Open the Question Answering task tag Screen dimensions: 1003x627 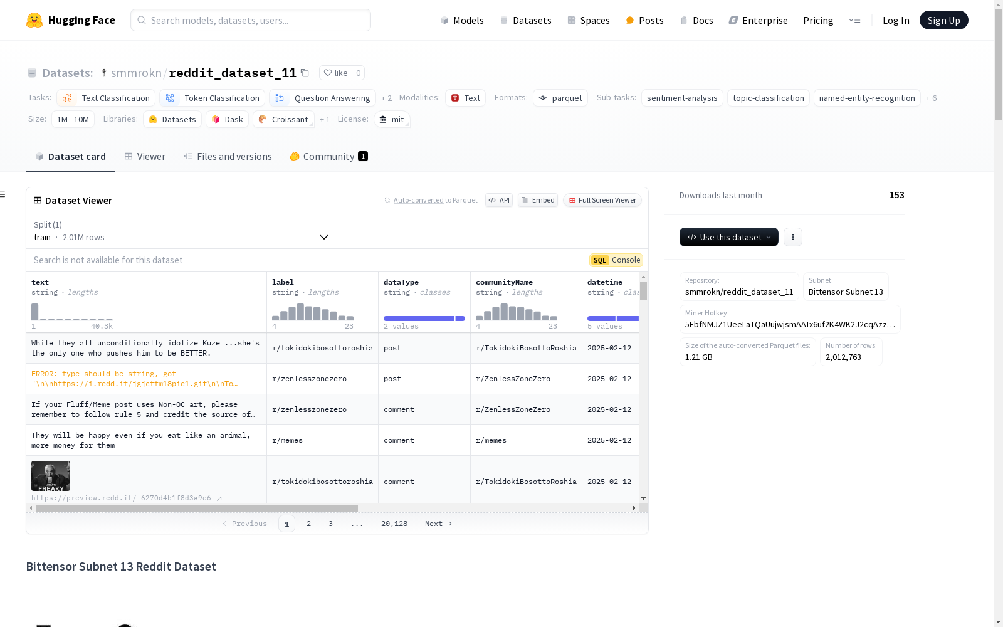(x=322, y=98)
